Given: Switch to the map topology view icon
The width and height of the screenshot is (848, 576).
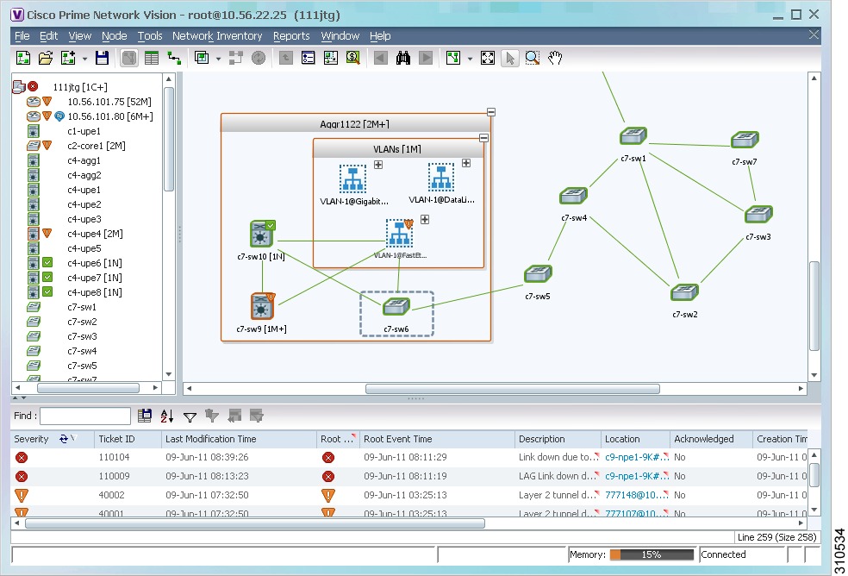Looking at the screenshot, I should click(128, 58).
